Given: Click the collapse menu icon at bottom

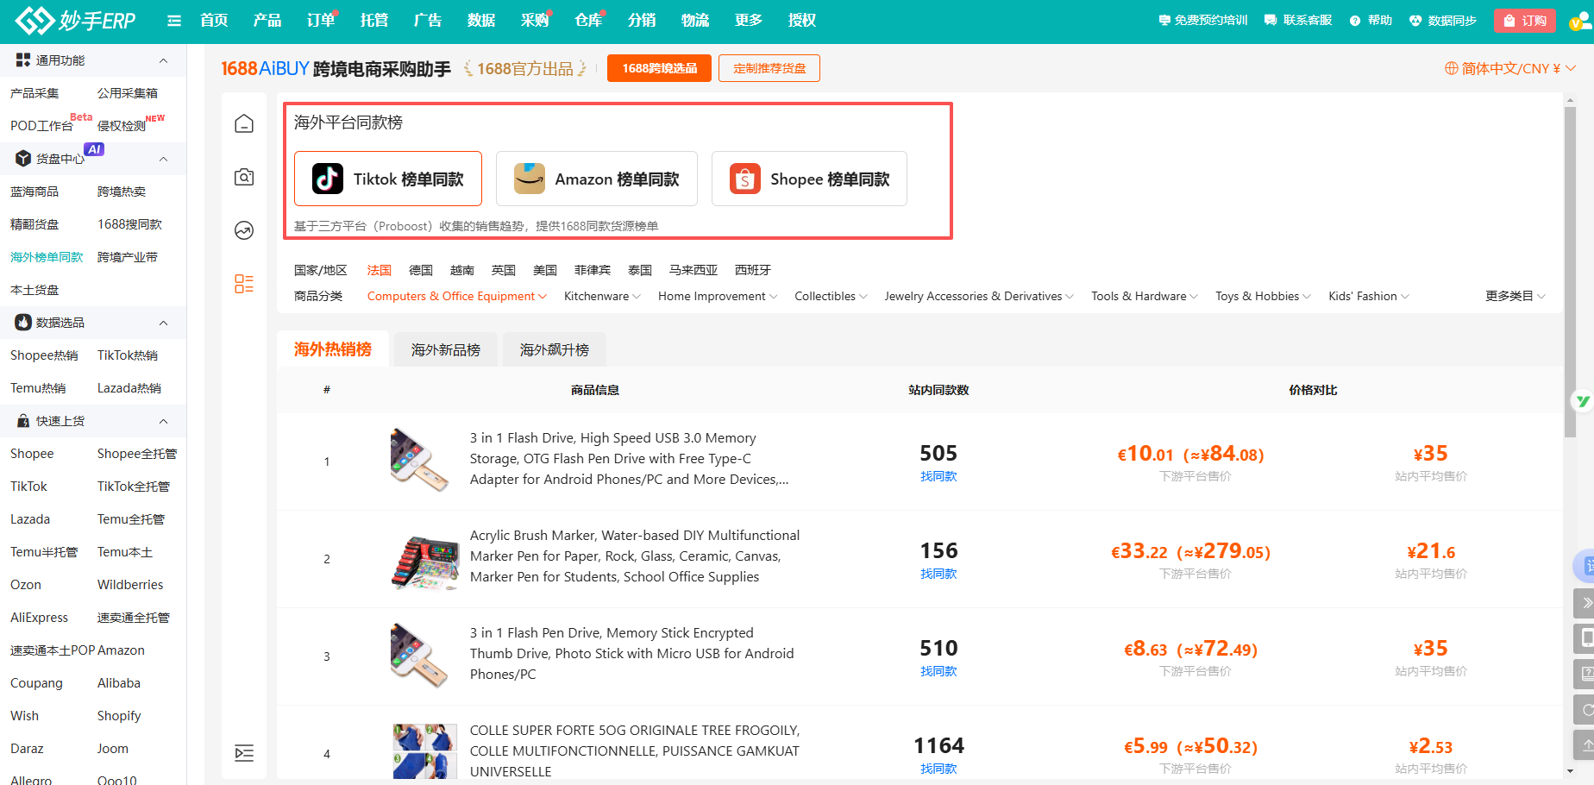Looking at the screenshot, I should coord(244,753).
